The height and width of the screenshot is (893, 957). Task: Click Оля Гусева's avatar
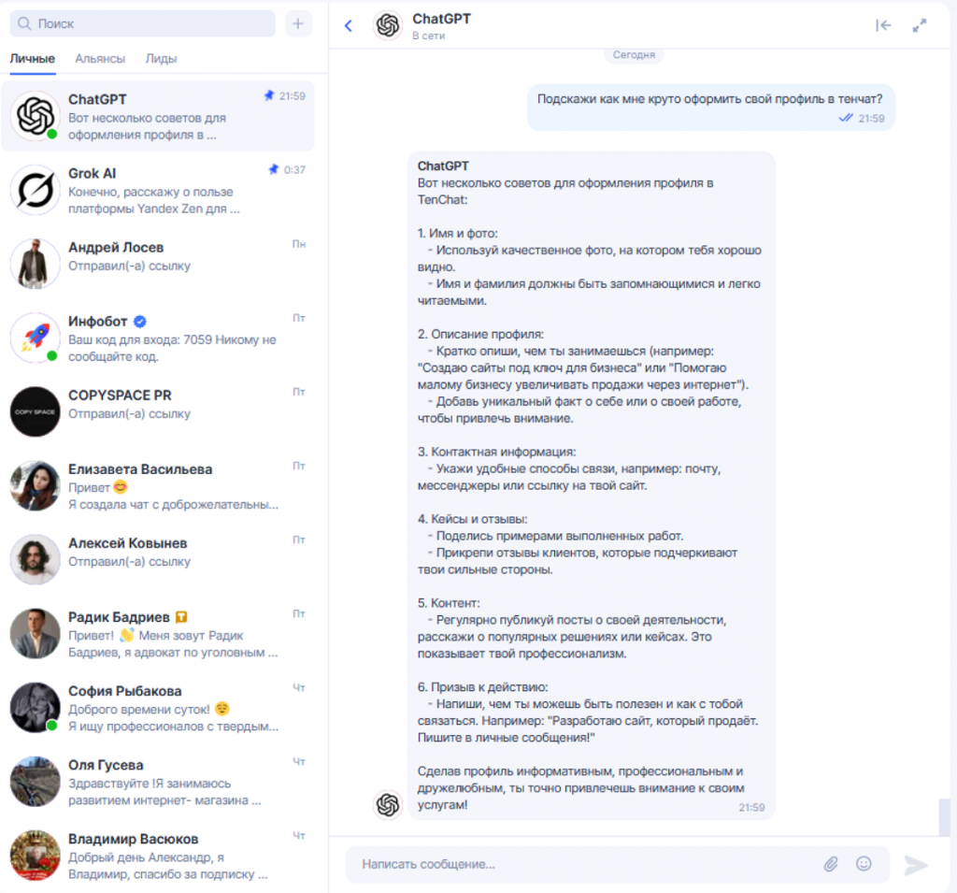(35, 781)
